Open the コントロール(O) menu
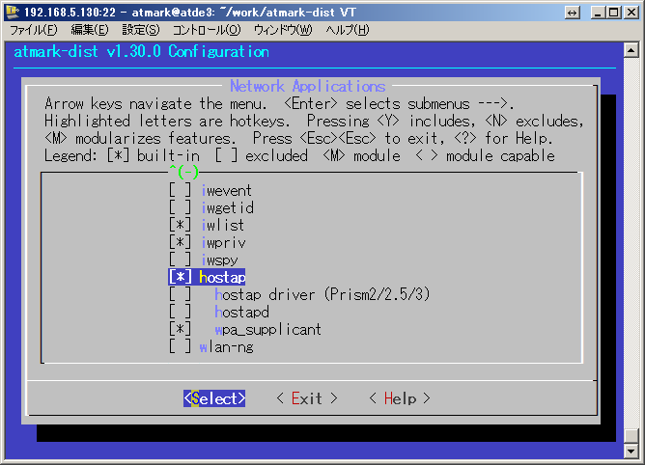The image size is (645, 465). point(207,30)
